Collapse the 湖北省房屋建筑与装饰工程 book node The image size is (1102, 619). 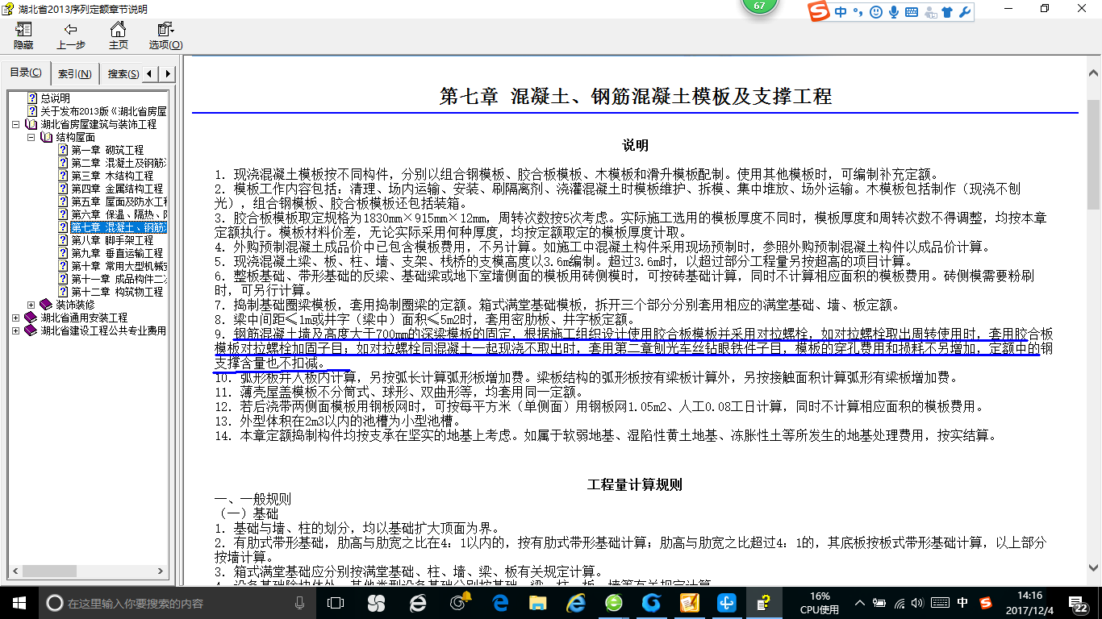tap(16, 125)
